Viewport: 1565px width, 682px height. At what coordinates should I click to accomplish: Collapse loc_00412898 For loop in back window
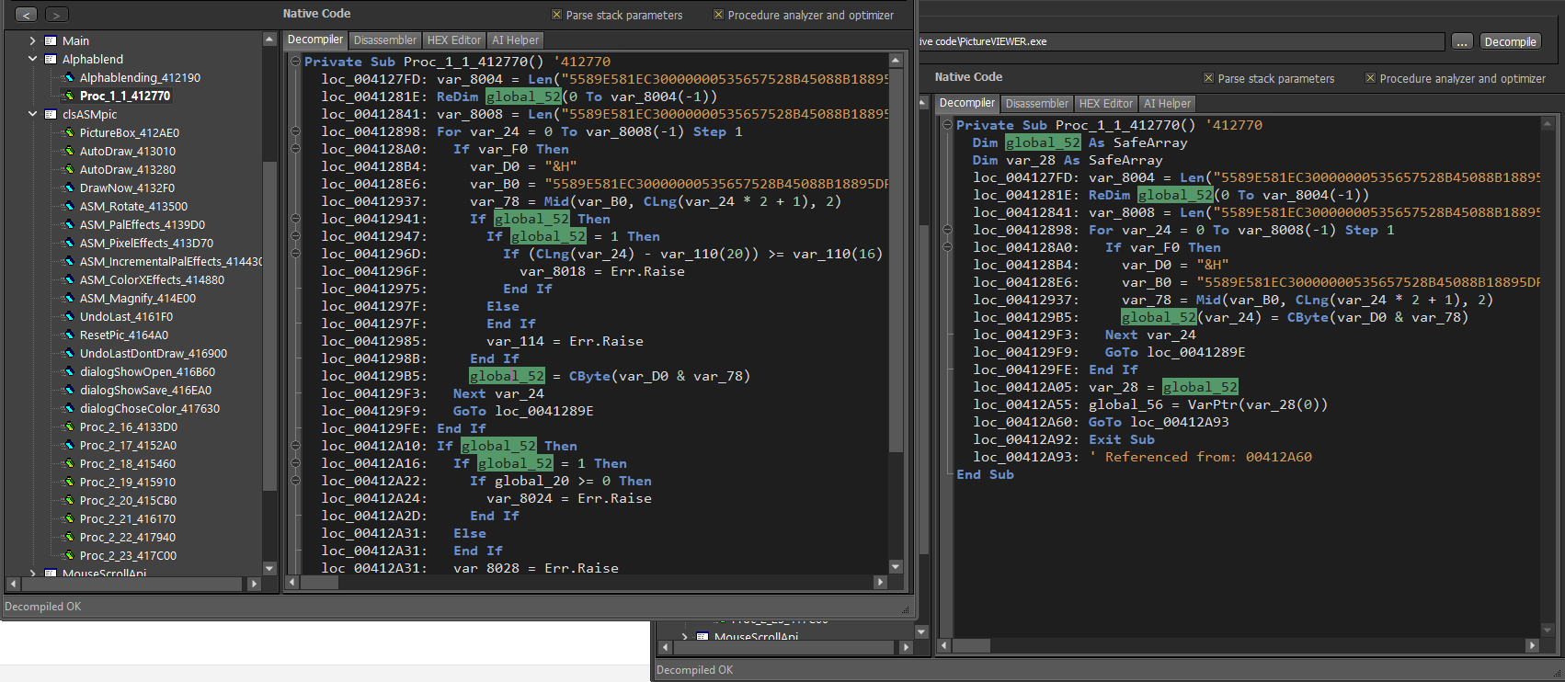pyautogui.click(x=947, y=230)
